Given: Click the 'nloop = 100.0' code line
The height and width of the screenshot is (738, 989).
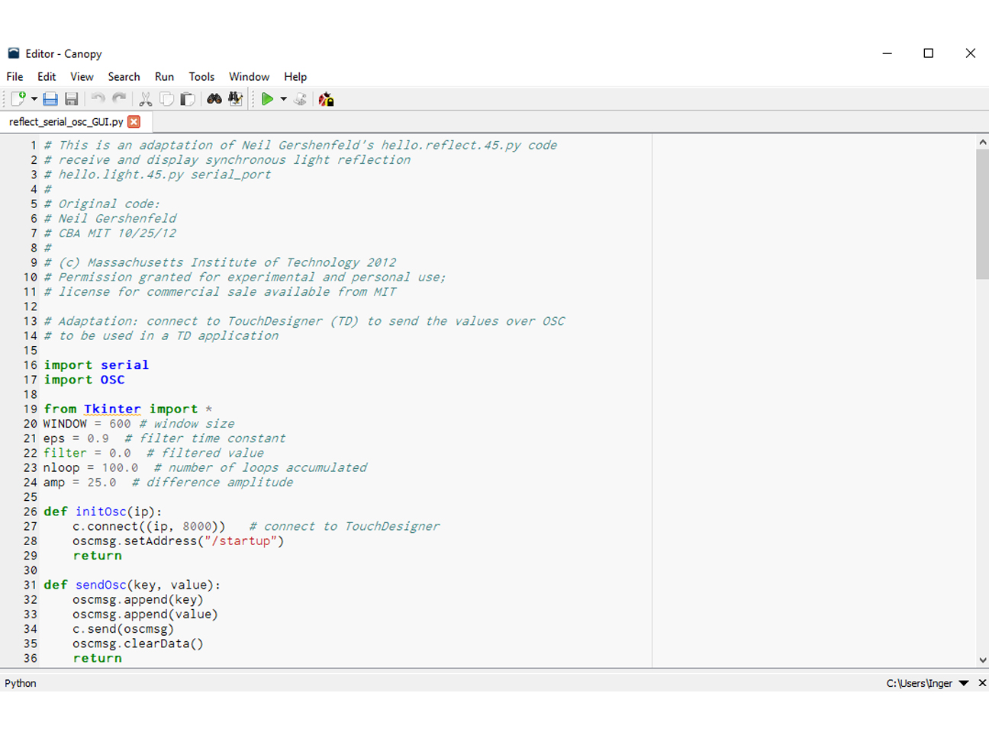Looking at the screenshot, I should coord(91,468).
